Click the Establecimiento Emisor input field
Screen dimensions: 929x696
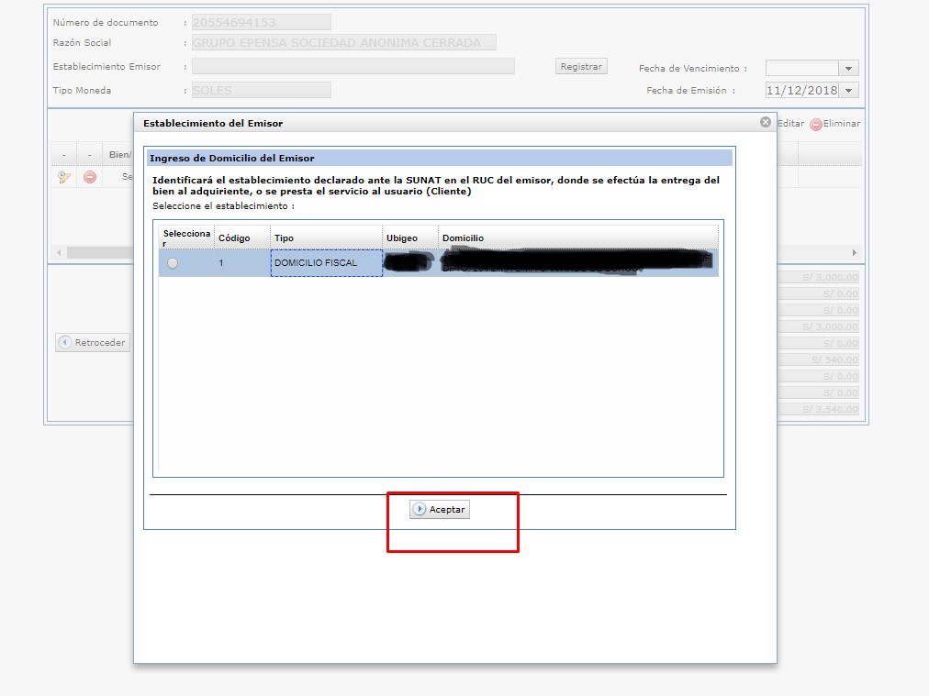(x=353, y=66)
